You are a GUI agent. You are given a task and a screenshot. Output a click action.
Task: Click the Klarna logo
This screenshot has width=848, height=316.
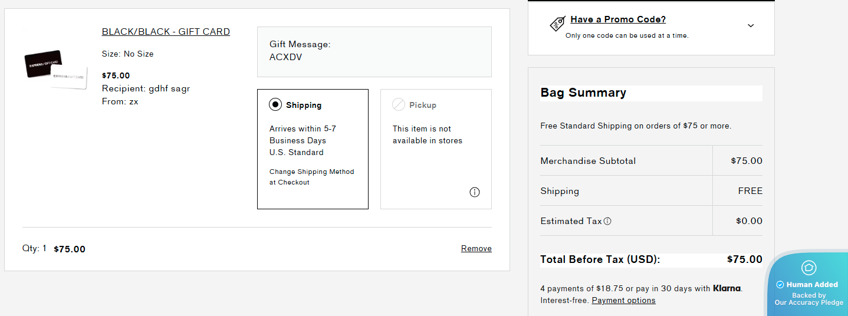tap(727, 288)
